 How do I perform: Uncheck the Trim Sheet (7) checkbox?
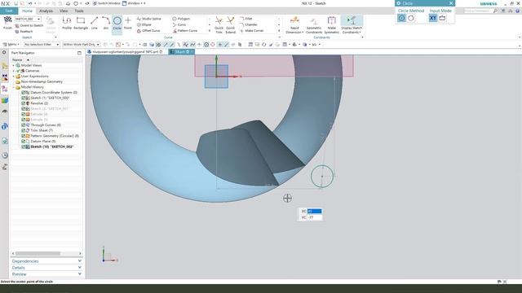[24, 130]
